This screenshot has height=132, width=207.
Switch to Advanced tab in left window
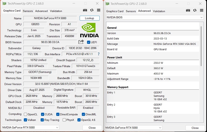[41, 11]
